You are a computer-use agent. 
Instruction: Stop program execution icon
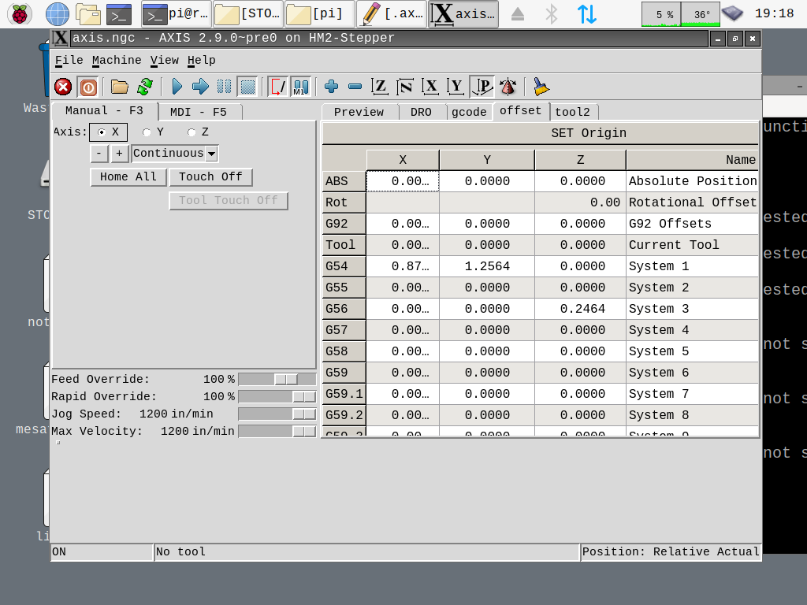coord(247,87)
